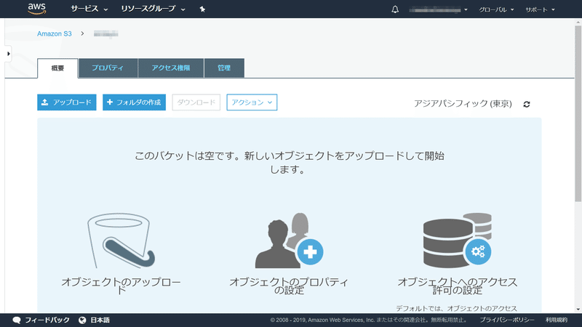Click the AWS logo home icon

tap(37, 9)
